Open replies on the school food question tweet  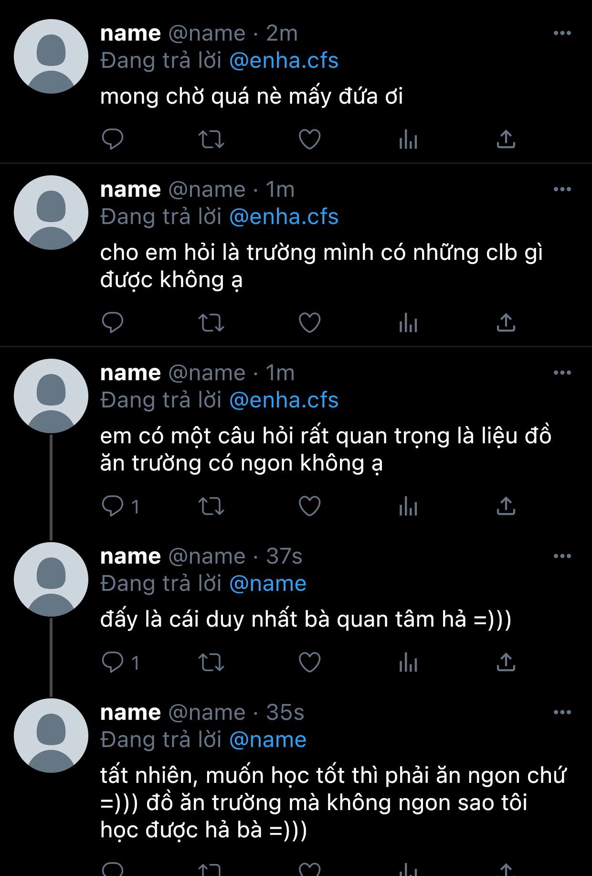pyautogui.click(x=120, y=506)
